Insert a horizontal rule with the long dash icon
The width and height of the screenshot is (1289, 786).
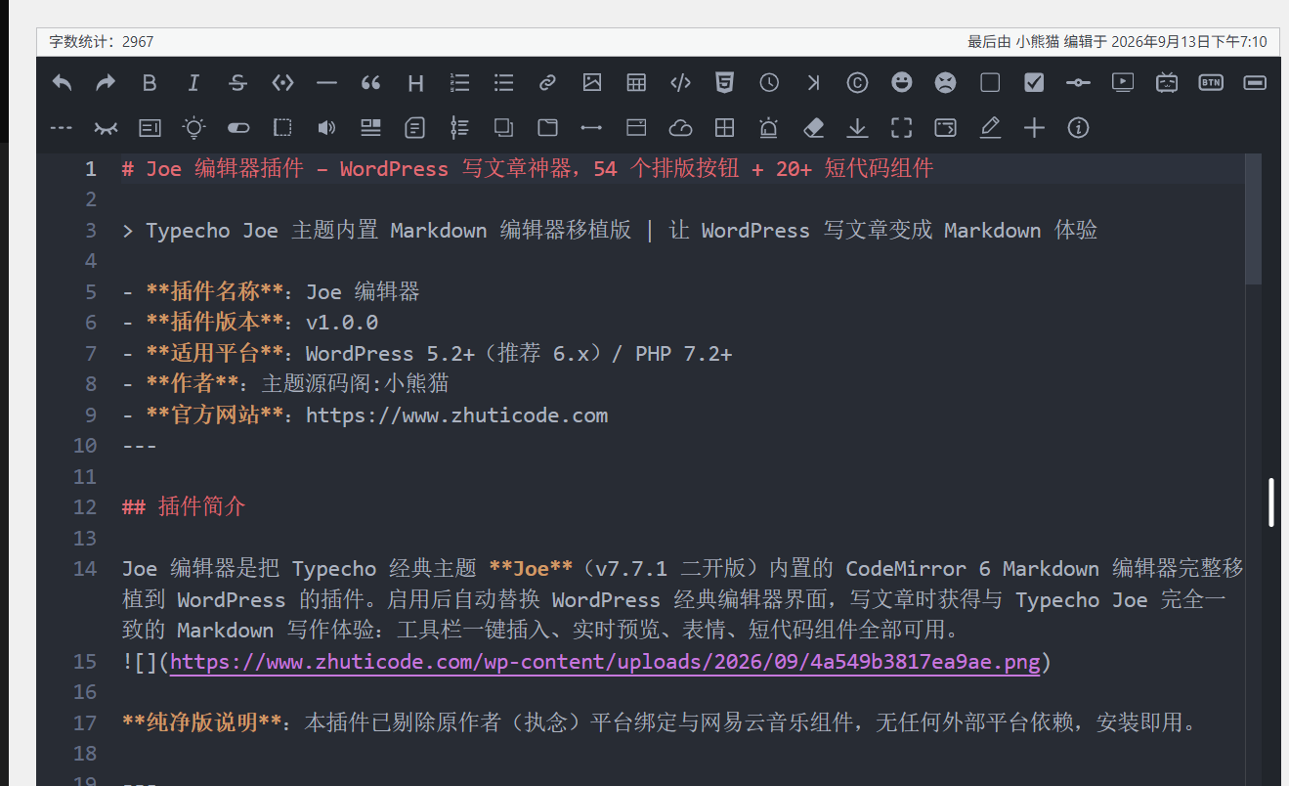(326, 83)
